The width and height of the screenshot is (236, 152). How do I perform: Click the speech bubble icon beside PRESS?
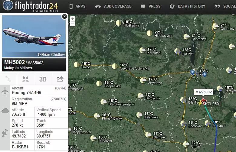143,6
